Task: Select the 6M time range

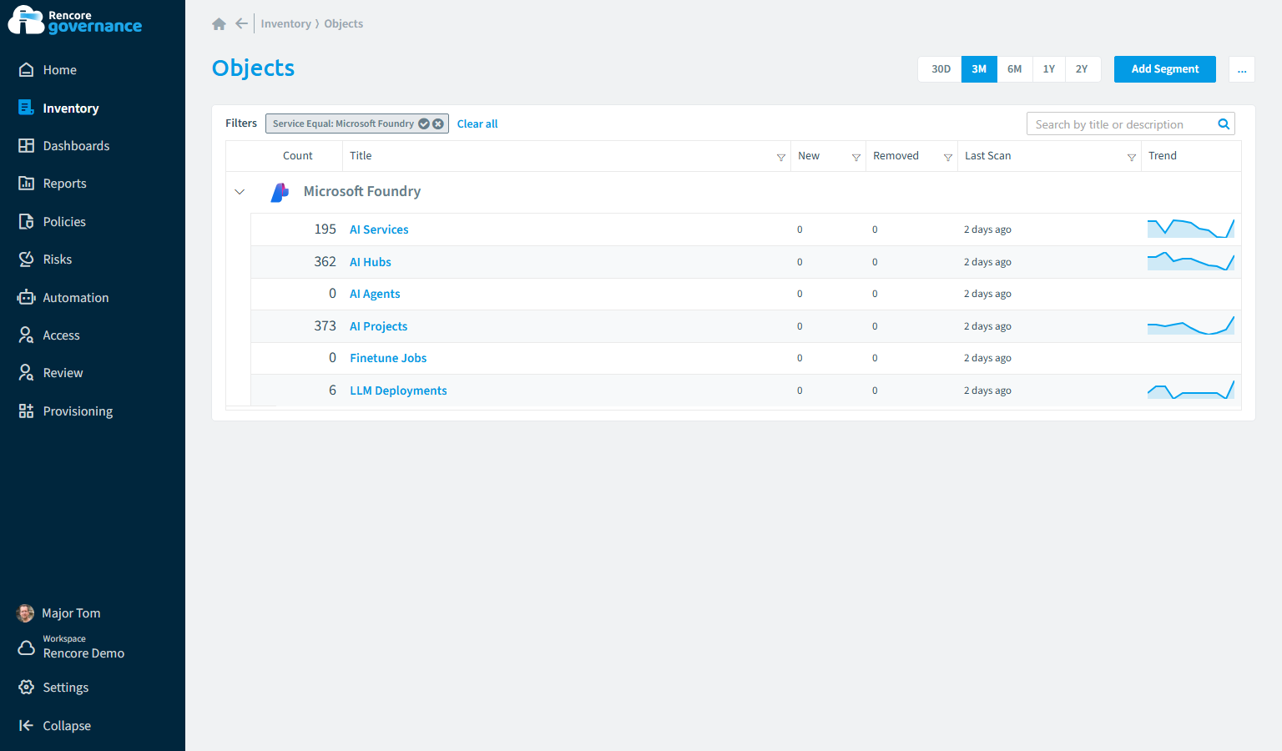Action: [1014, 69]
